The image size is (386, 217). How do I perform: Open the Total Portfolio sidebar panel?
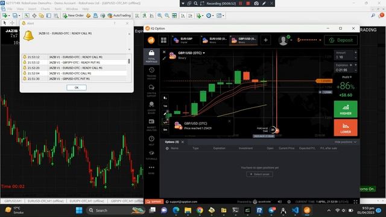151,56
